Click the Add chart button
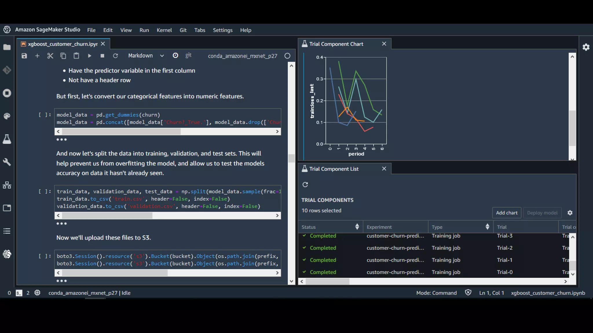The width and height of the screenshot is (593, 333). click(x=506, y=213)
